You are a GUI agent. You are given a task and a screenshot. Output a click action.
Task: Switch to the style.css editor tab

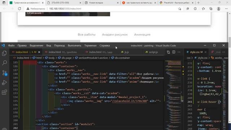tap(196, 52)
